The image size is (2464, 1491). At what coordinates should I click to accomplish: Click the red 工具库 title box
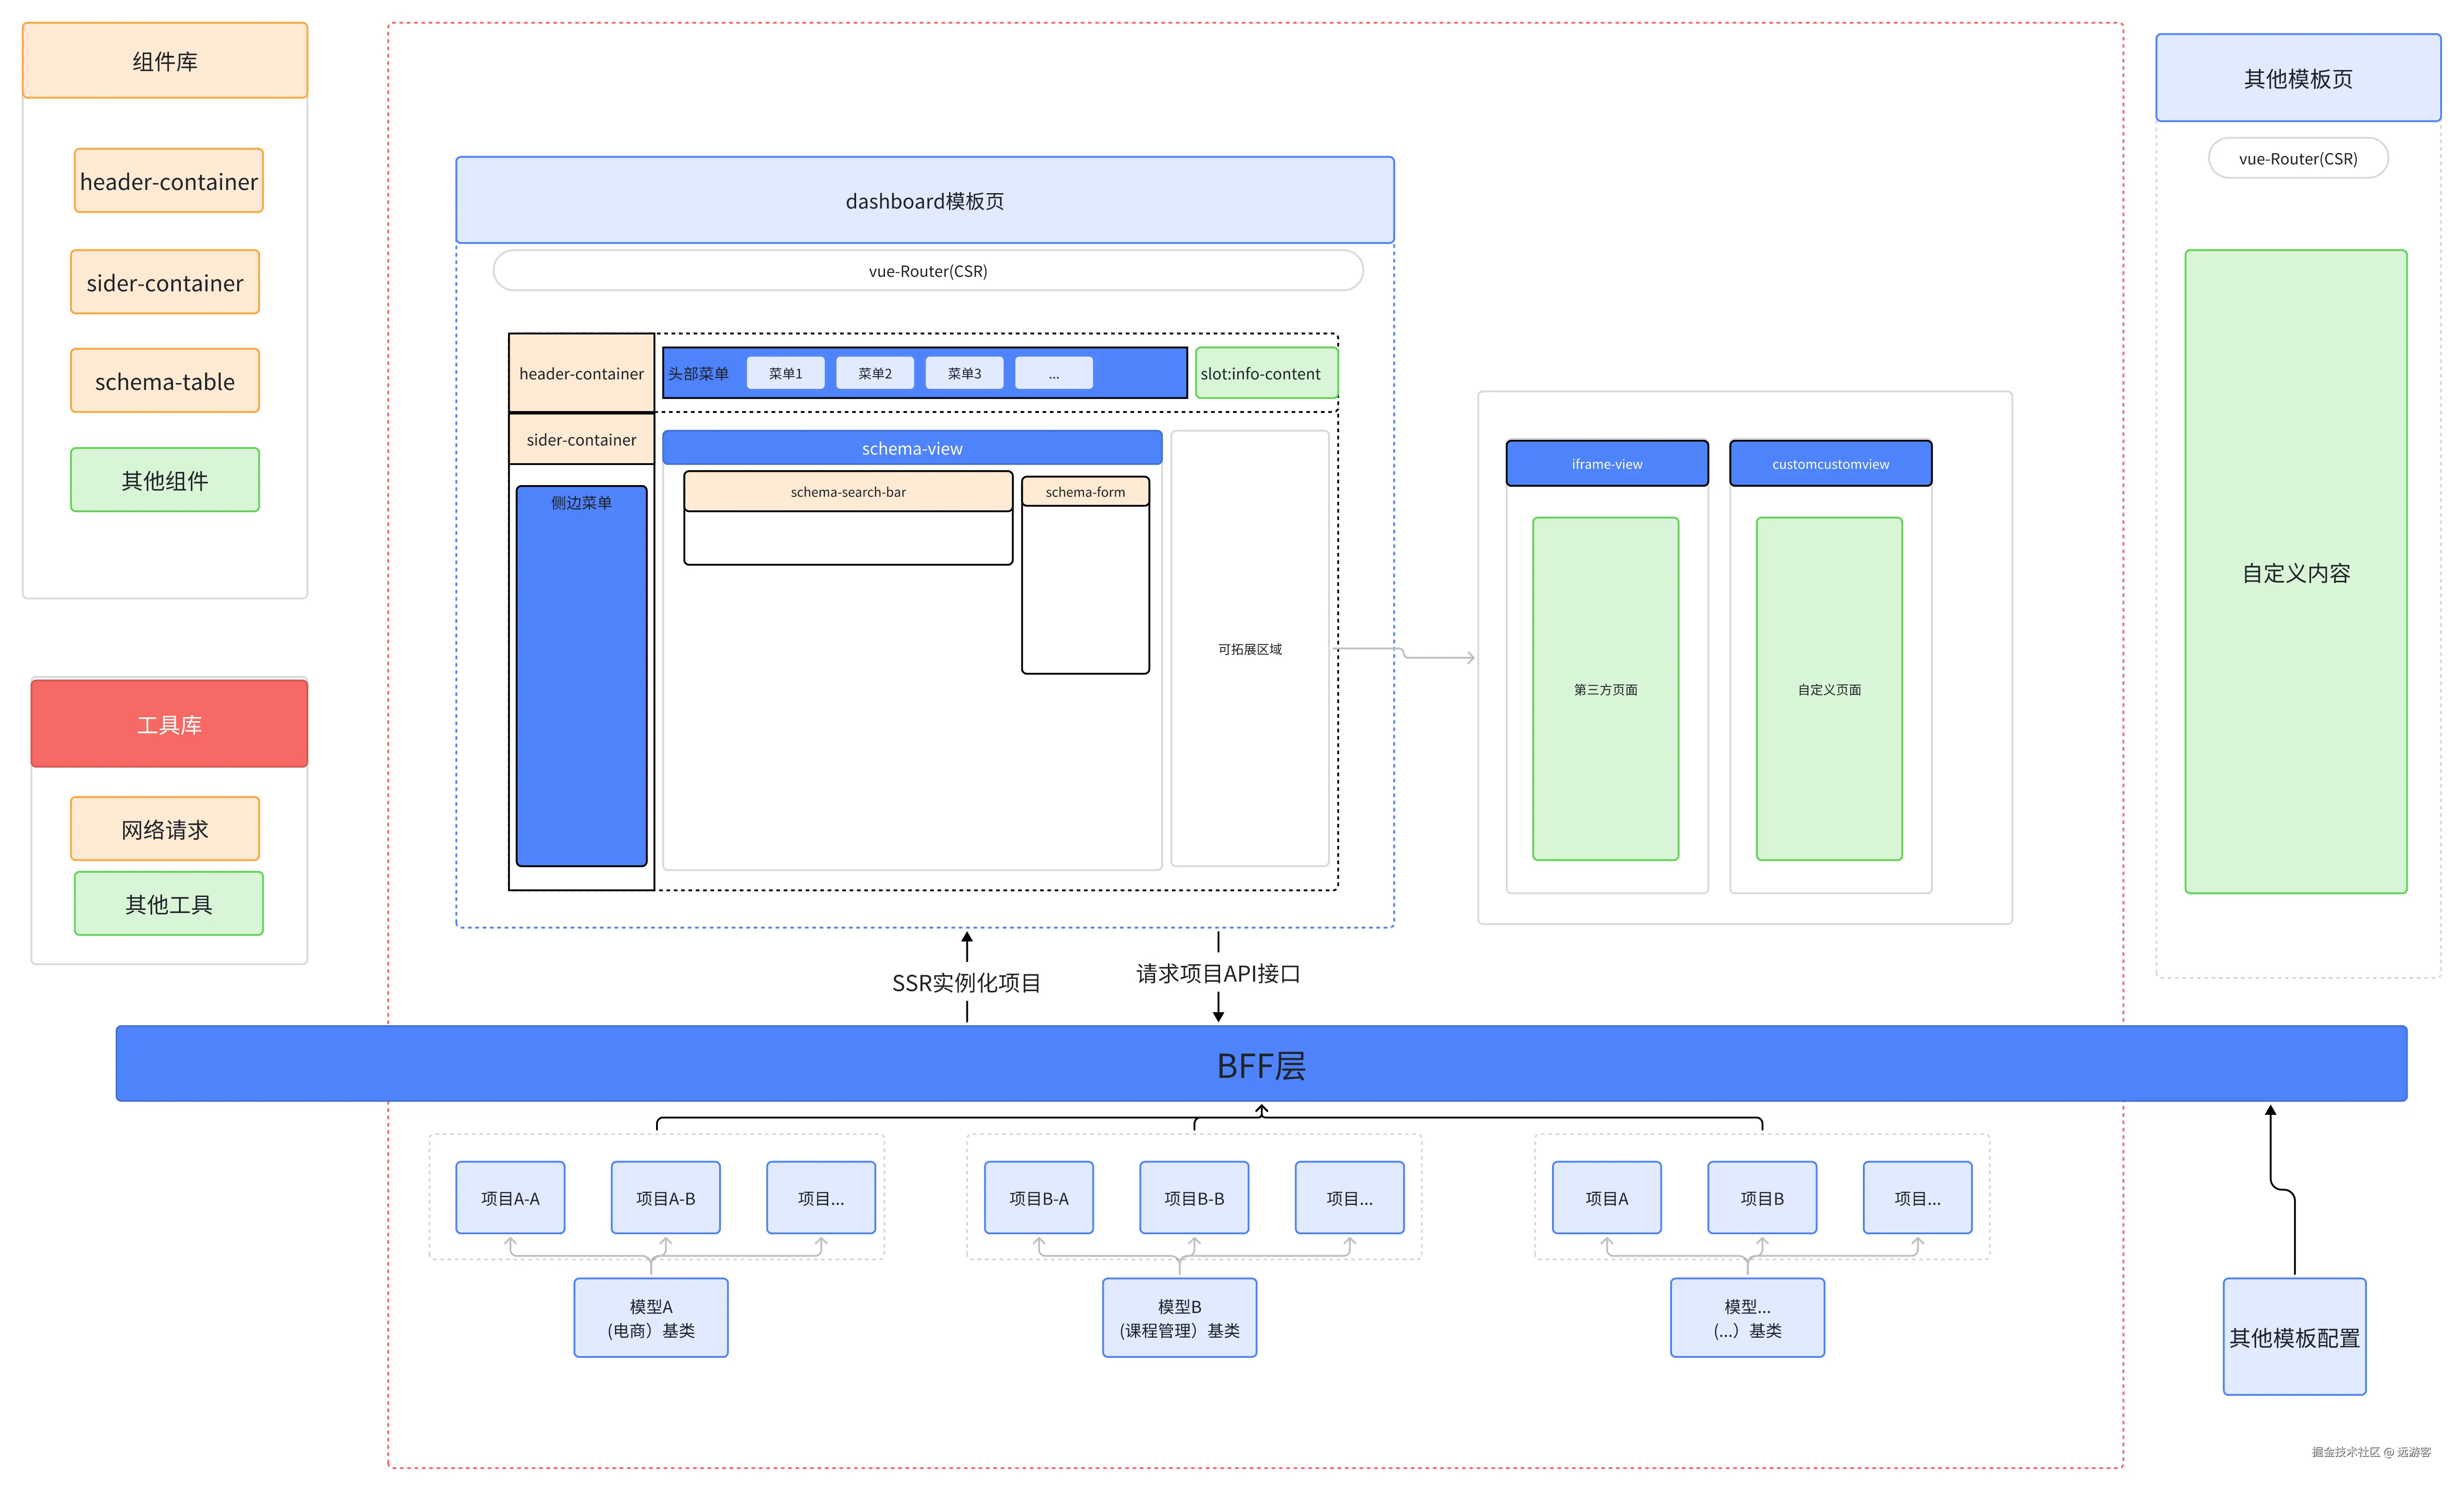coord(169,724)
